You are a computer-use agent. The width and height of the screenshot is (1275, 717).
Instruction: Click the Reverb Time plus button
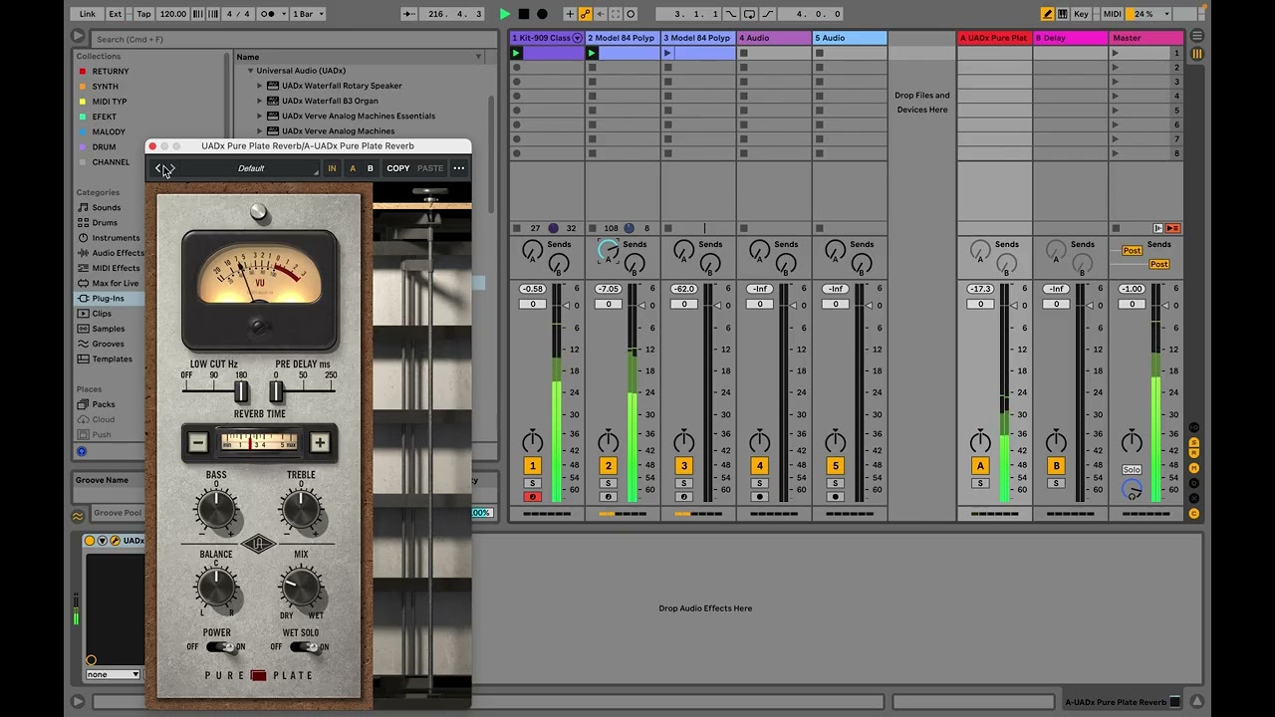[x=320, y=443]
